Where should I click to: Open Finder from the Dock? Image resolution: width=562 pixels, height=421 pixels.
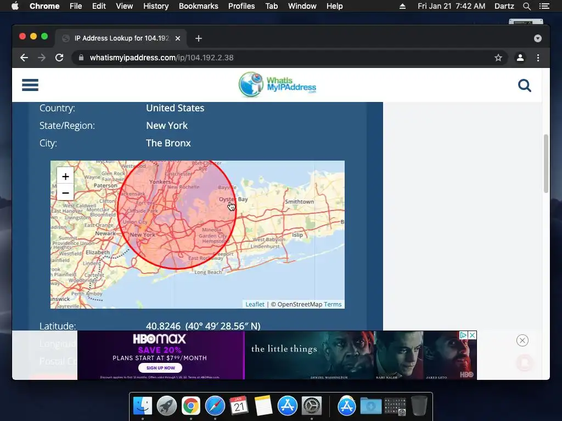pyautogui.click(x=143, y=406)
